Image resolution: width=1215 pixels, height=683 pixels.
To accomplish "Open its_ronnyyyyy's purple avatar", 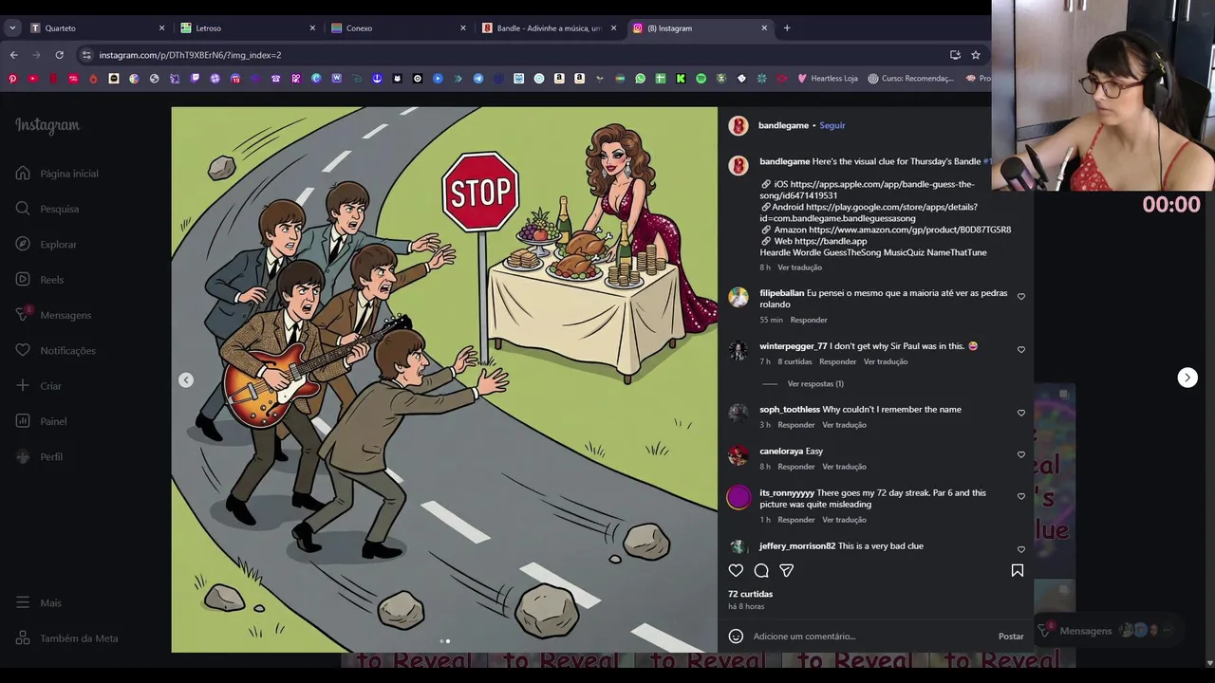I will 738,496.
